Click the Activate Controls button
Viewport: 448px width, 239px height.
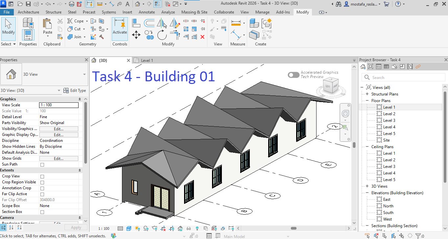(120, 29)
